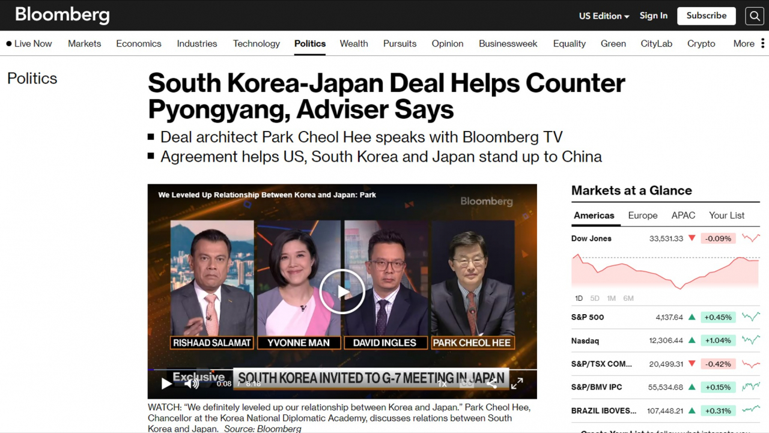Open the More menu with three dots
Image resolution: width=769 pixels, height=433 pixels.
click(749, 44)
